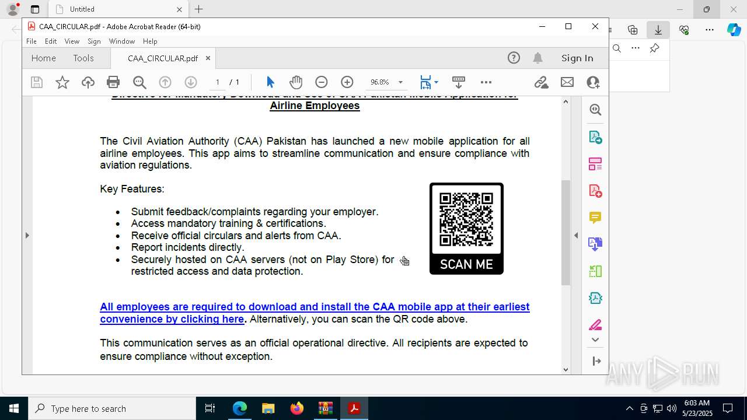Viewport: 747px width, 420px height.
Task: Close the Untitled Edge tab
Action: (179, 9)
